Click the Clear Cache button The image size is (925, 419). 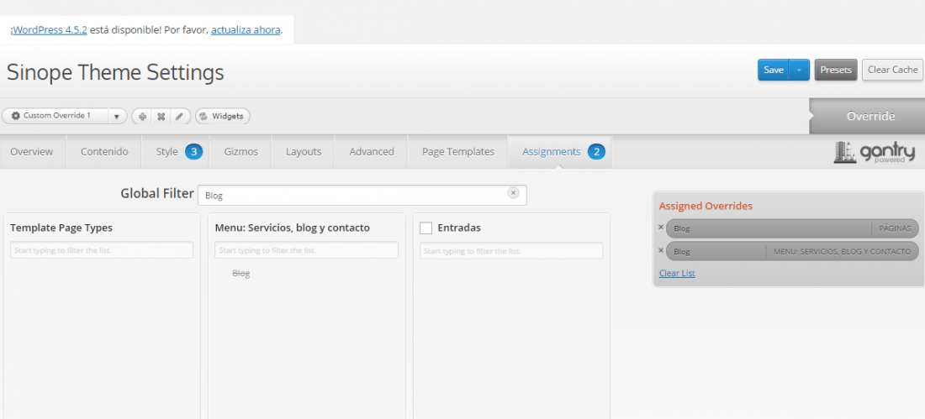892,70
